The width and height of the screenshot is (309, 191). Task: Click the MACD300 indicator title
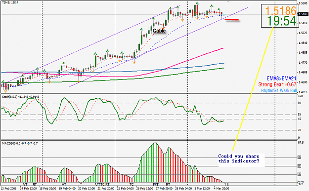pos(20,144)
